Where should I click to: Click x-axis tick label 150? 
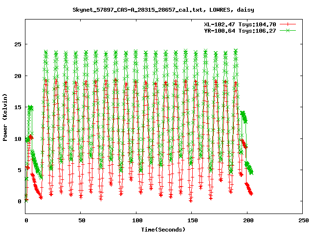click(193, 220)
